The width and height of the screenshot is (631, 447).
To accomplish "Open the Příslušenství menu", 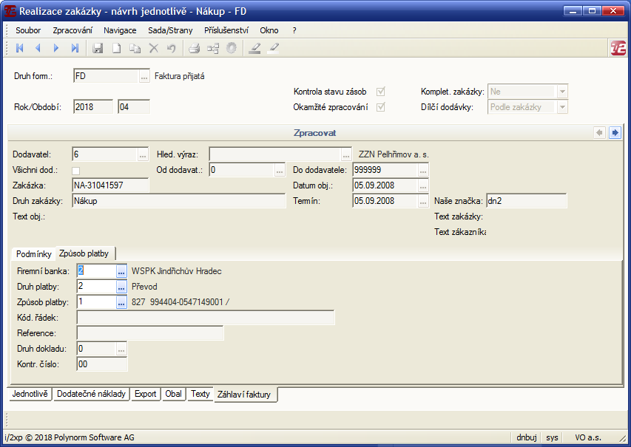I will pos(226,30).
